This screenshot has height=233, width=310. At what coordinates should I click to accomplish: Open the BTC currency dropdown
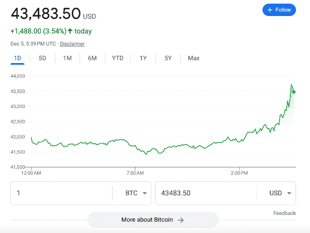(x=136, y=193)
